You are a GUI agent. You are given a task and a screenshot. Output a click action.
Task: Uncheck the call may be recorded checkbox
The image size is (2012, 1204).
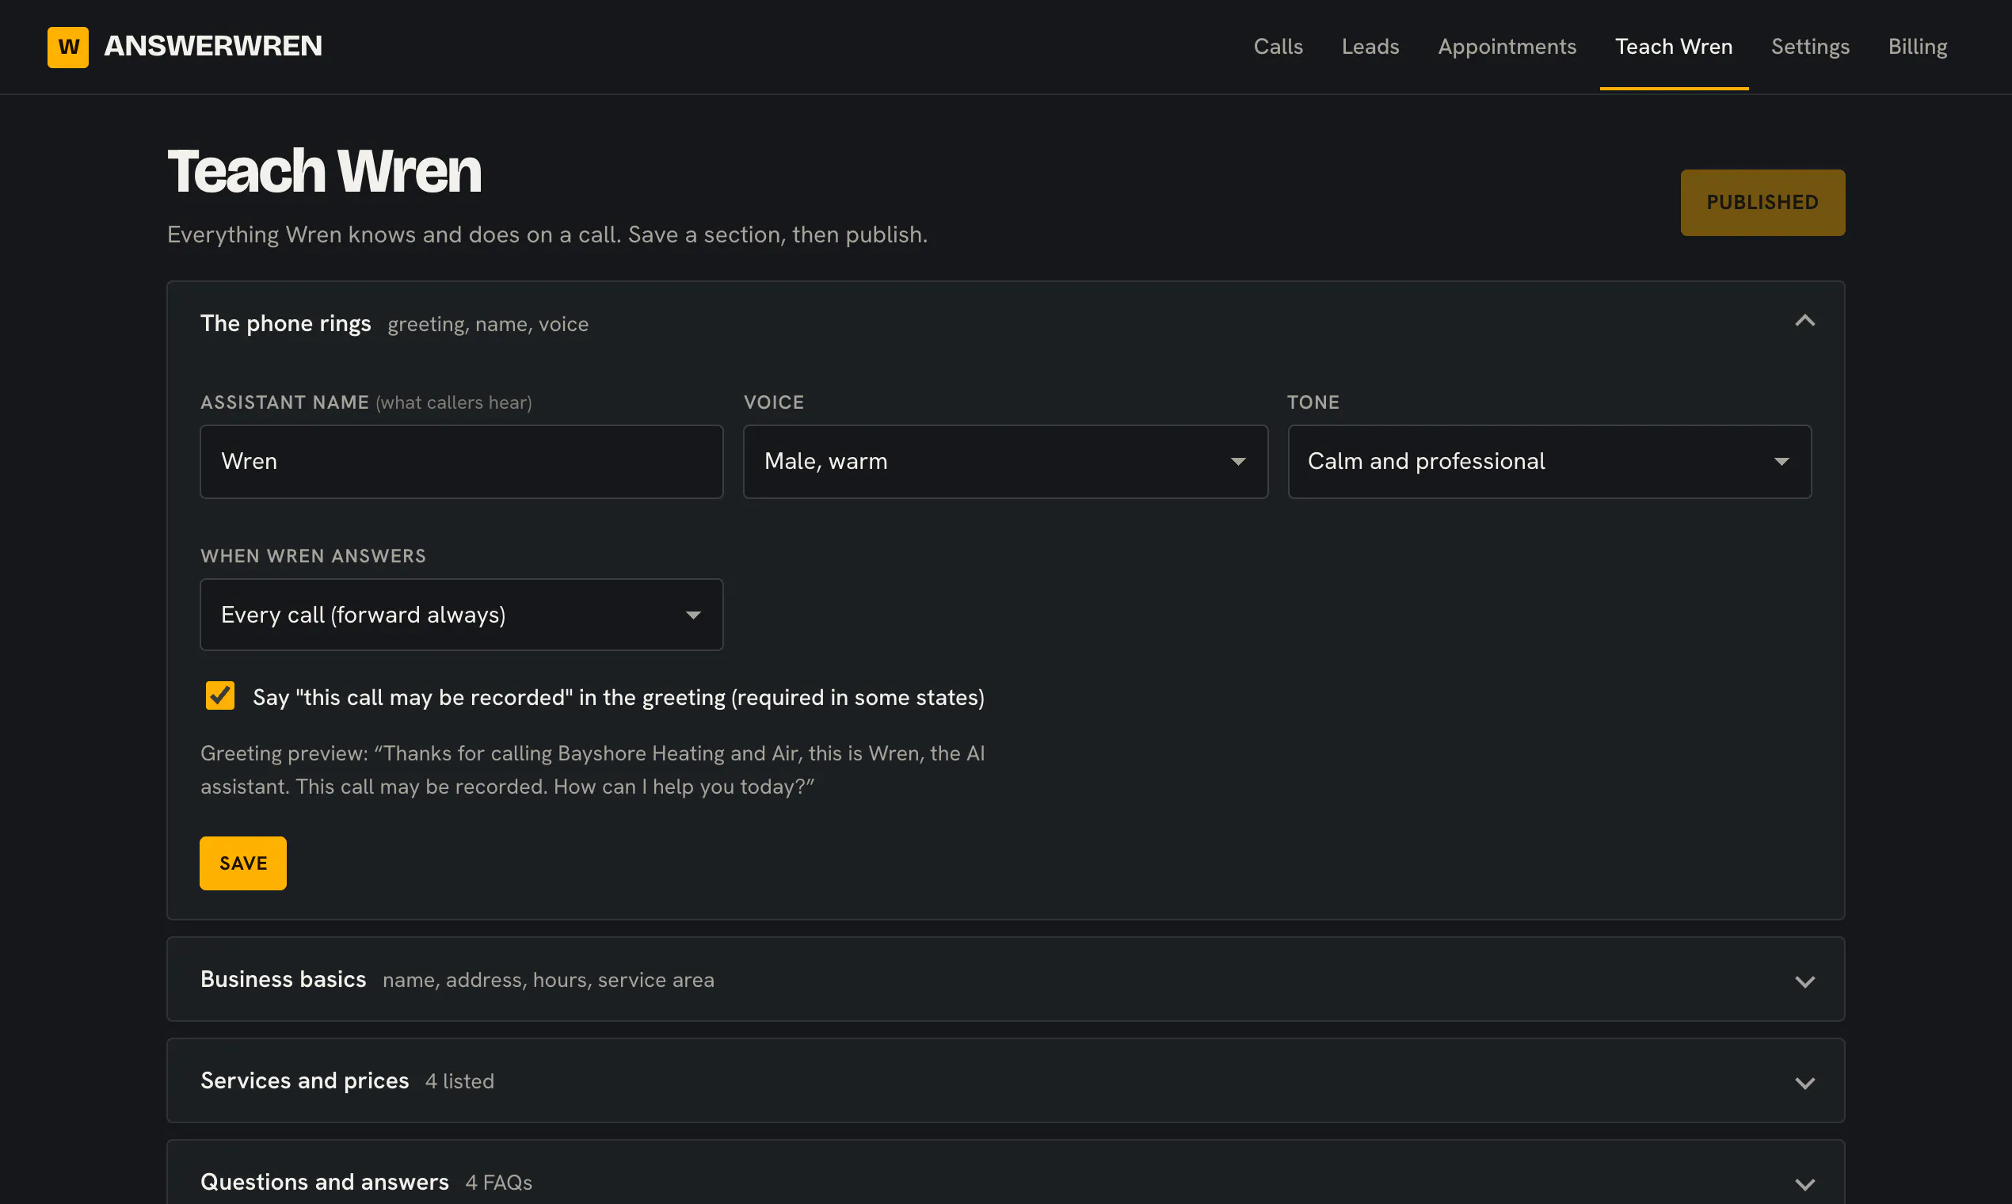click(220, 696)
